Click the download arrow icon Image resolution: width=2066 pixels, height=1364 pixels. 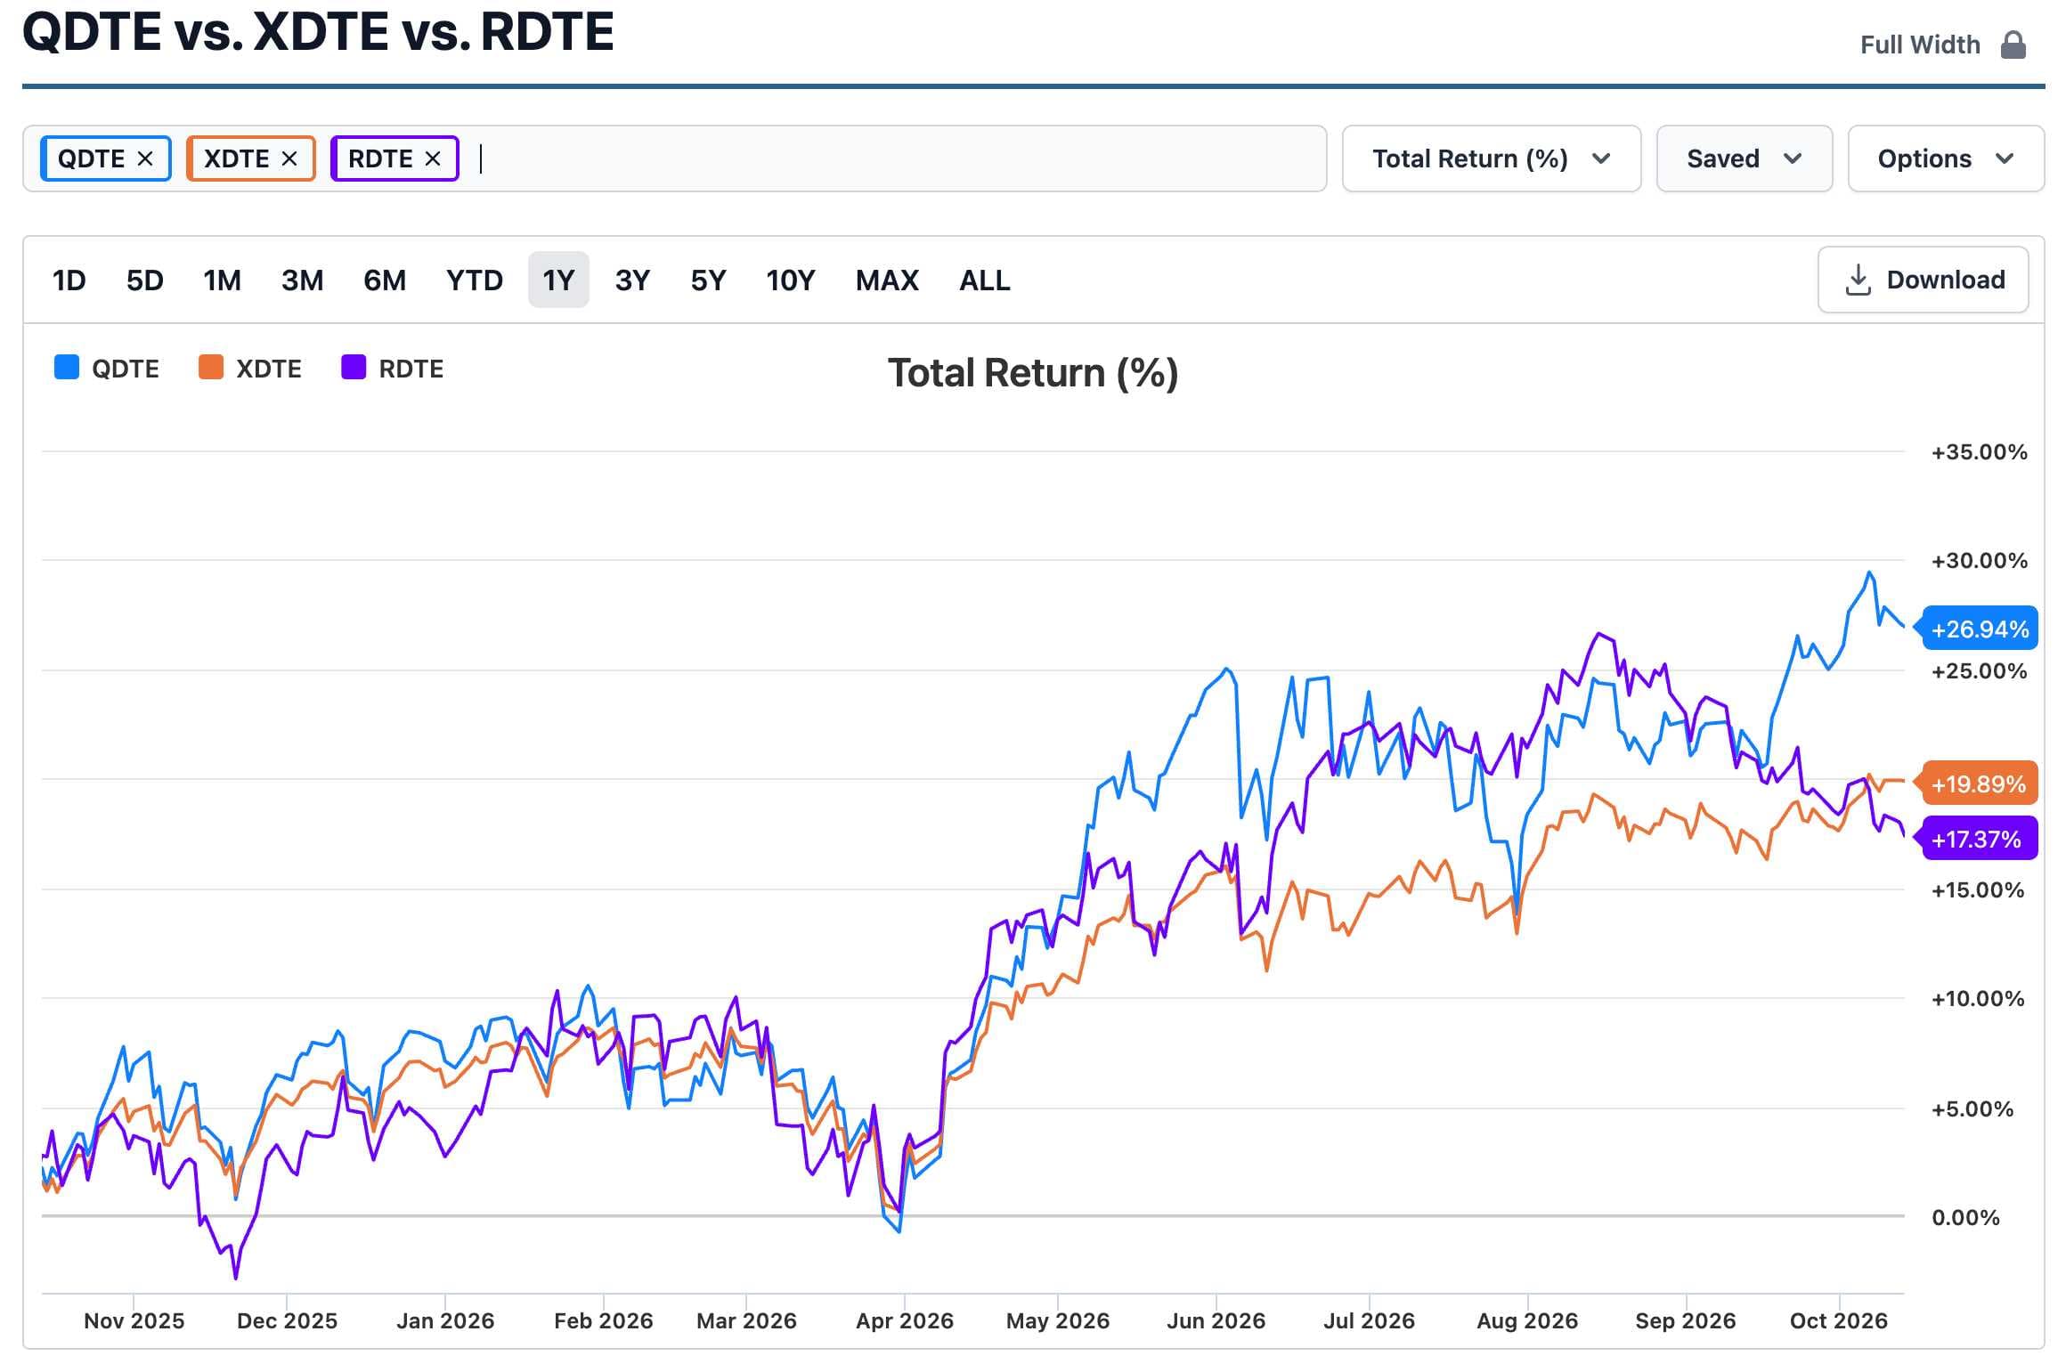1858,280
